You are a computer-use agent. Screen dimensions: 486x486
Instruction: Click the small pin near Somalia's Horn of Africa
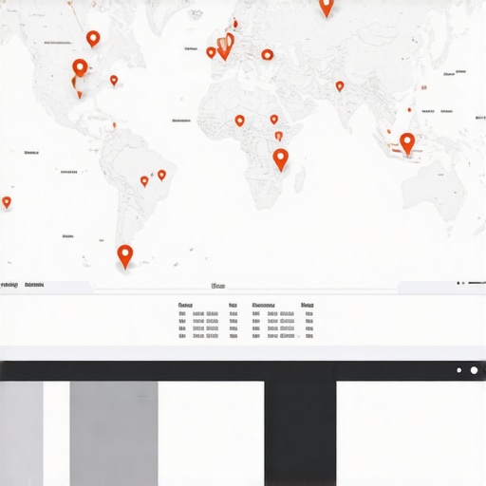[x=279, y=136]
